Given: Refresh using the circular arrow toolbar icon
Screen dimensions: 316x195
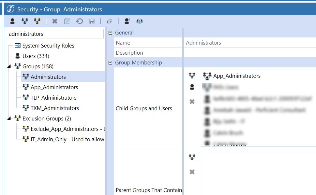Looking at the screenshot, I should point(79,21).
